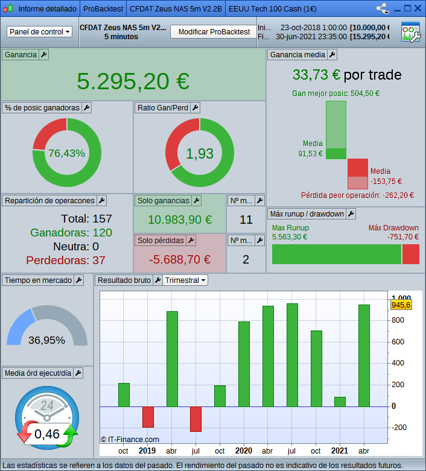Click the Perdedoras: 37 text

click(x=66, y=260)
